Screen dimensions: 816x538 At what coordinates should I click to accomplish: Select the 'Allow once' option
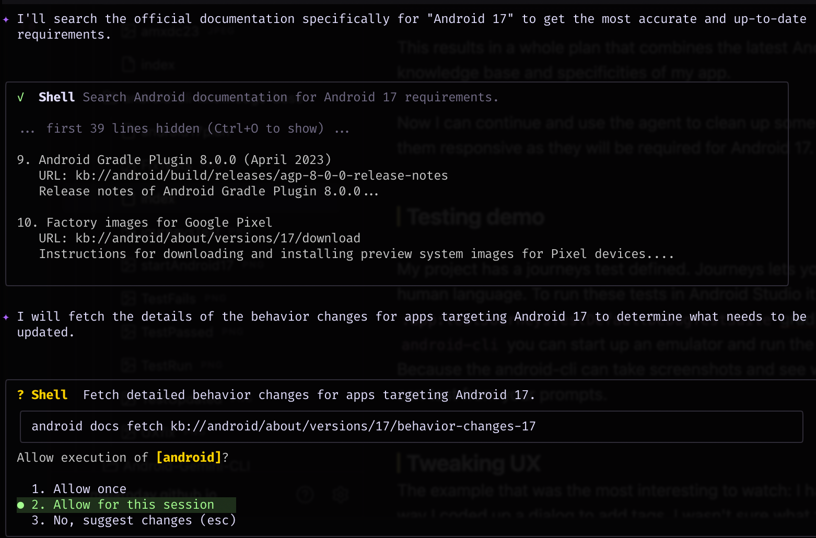point(89,489)
